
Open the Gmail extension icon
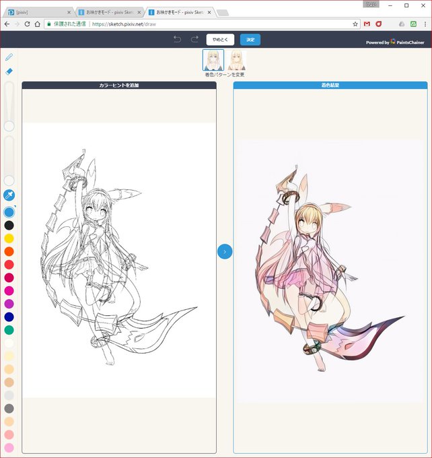(x=367, y=24)
